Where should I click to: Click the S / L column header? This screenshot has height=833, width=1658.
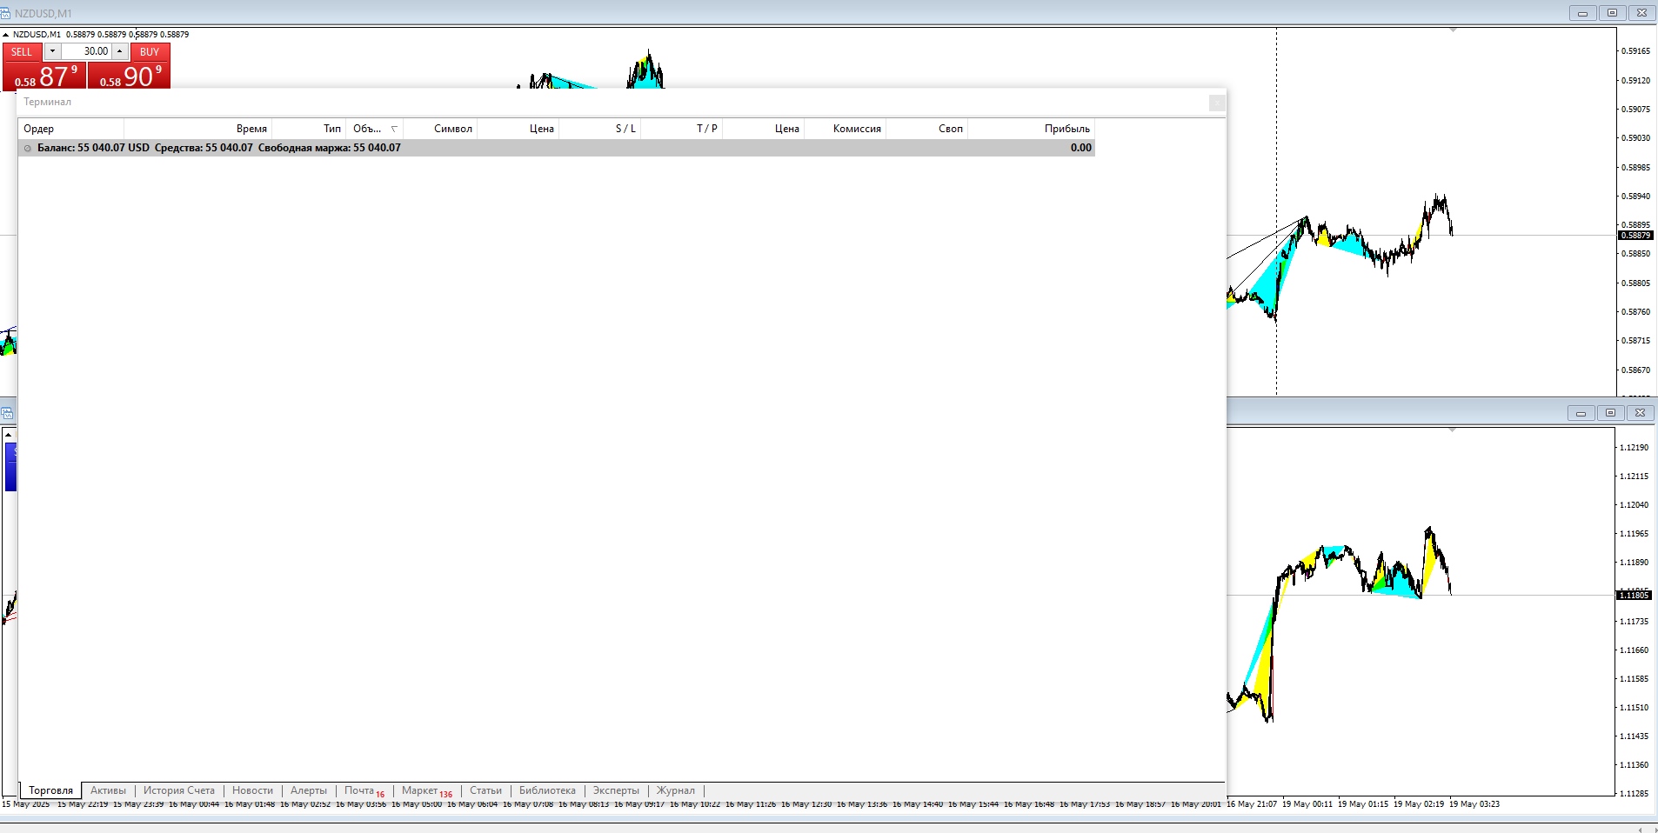[x=599, y=129]
